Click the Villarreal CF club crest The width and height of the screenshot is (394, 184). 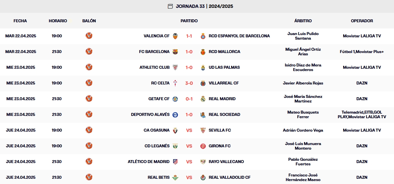[x=203, y=83]
